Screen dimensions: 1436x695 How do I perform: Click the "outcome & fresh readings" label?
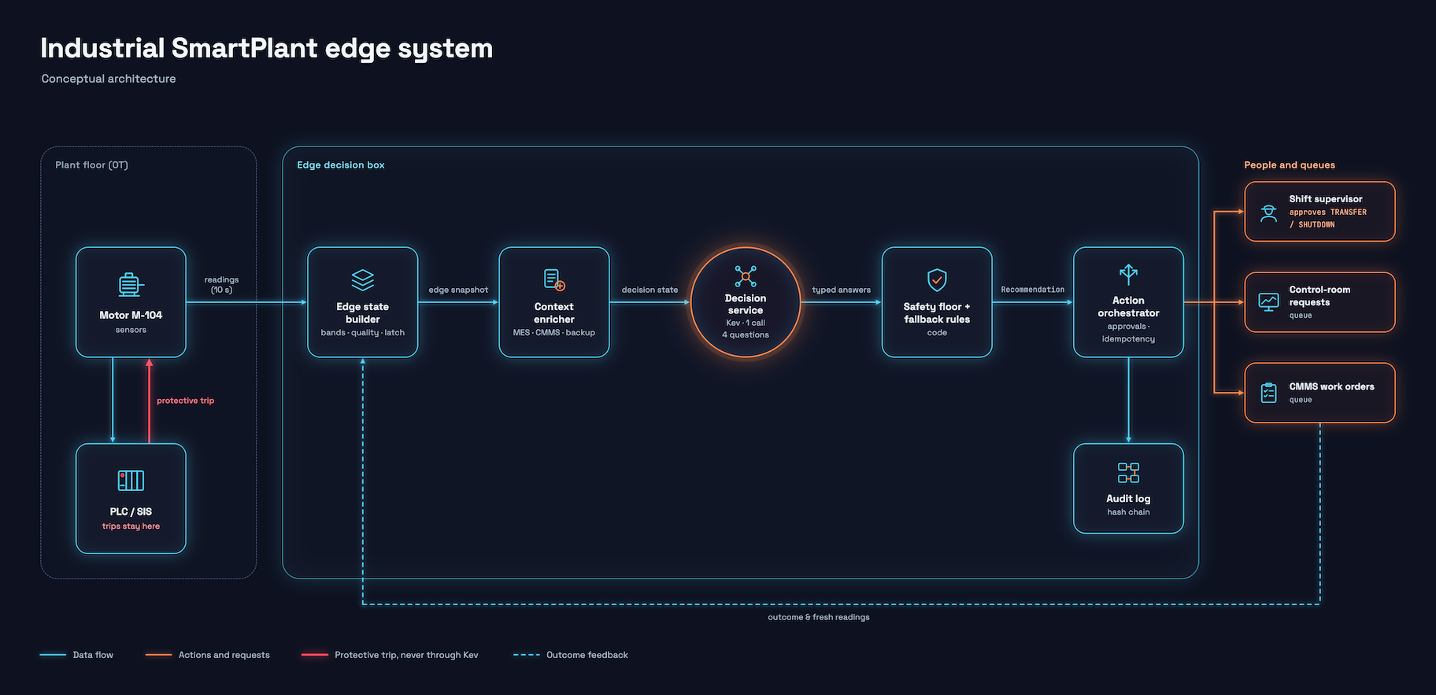pos(819,617)
